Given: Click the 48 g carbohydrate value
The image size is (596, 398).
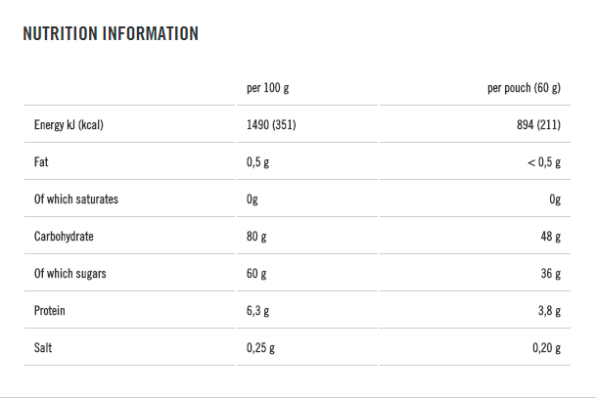Looking at the screenshot, I should pos(551,237).
